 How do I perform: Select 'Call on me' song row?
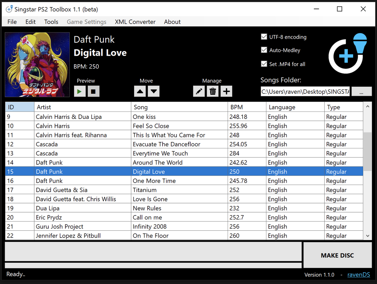coord(184,217)
